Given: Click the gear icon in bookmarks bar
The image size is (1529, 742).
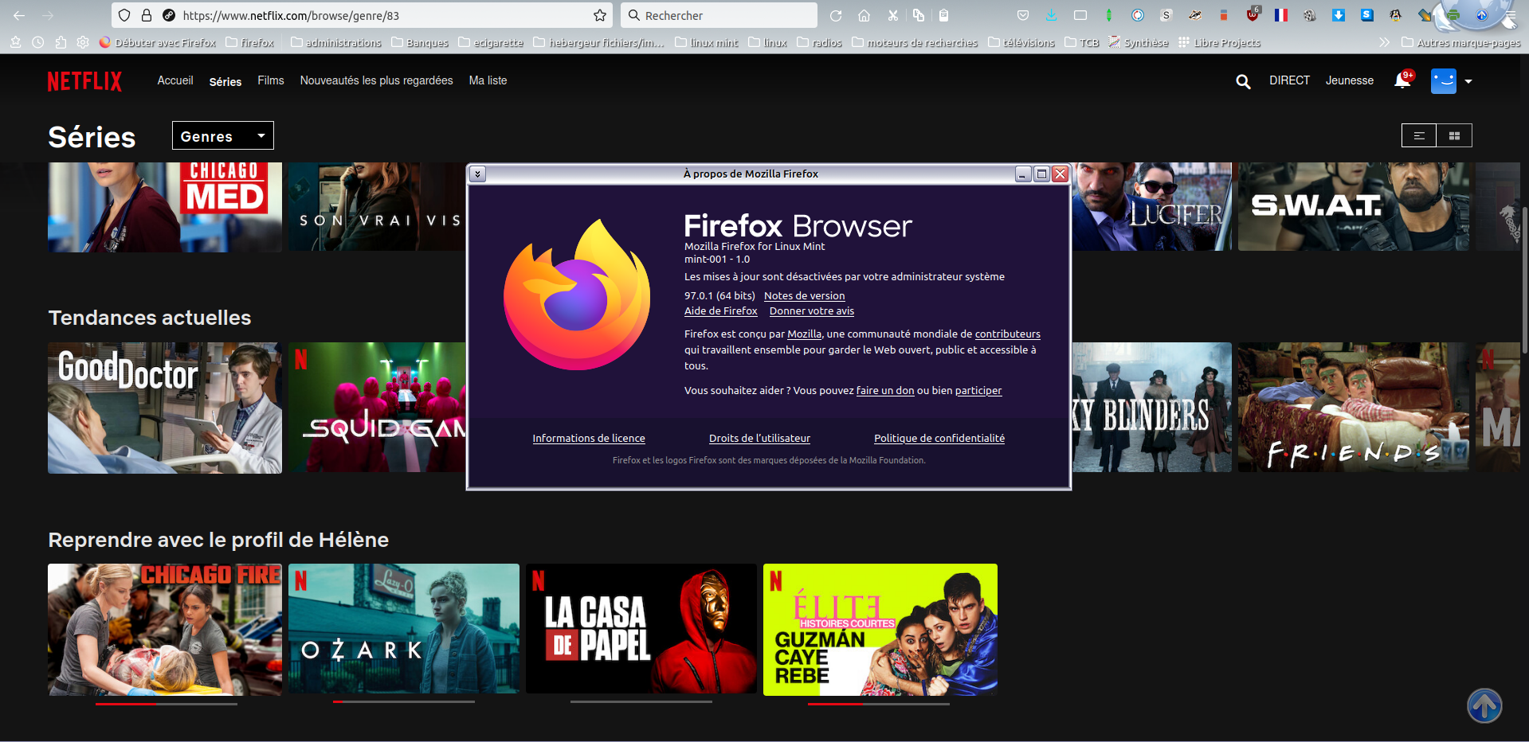Looking at the screenshot, I should point(83,42).
